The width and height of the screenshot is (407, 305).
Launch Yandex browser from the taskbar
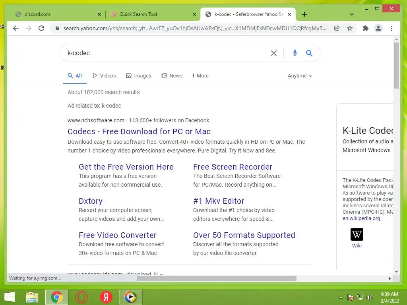(106, 297)
